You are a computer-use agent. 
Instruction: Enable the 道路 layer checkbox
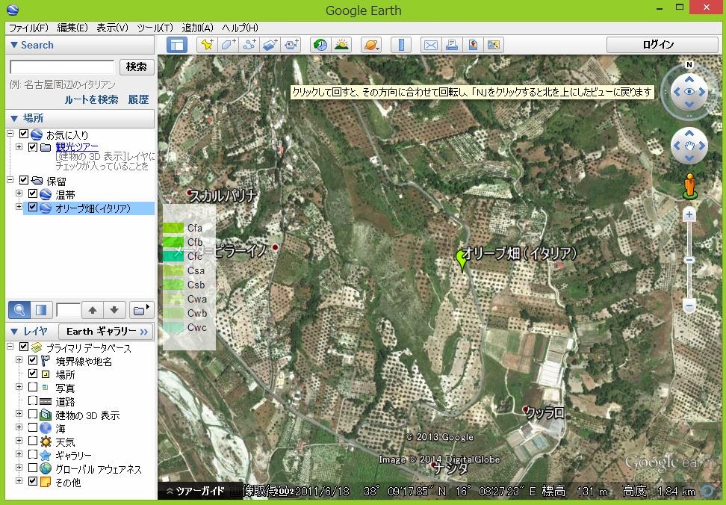33,400
